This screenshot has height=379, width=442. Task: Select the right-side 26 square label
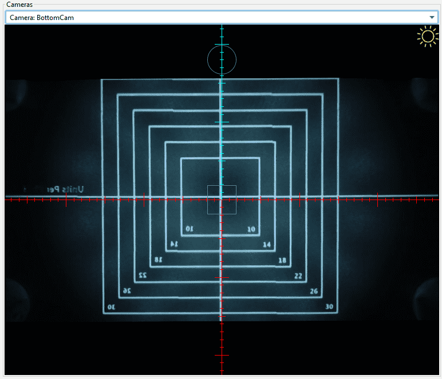(314, 292)
